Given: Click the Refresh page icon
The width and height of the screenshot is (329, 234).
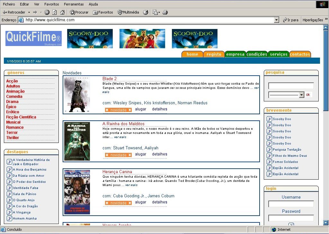Looking at the screenshot, I should pyautogui.click(x=55, y=12).
